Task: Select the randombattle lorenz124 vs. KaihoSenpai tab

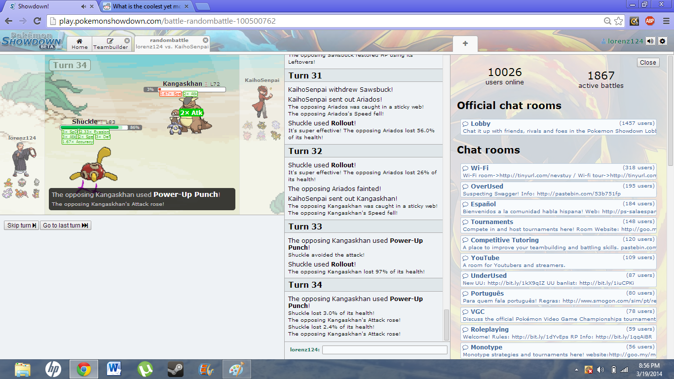Action: tap(172, 43)
